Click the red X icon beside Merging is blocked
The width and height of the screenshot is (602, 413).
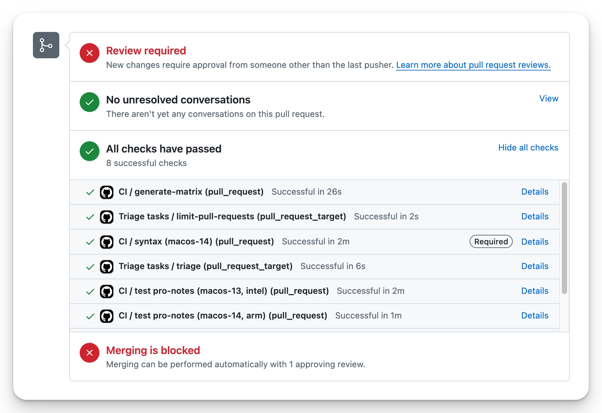[x=90, y=353]
